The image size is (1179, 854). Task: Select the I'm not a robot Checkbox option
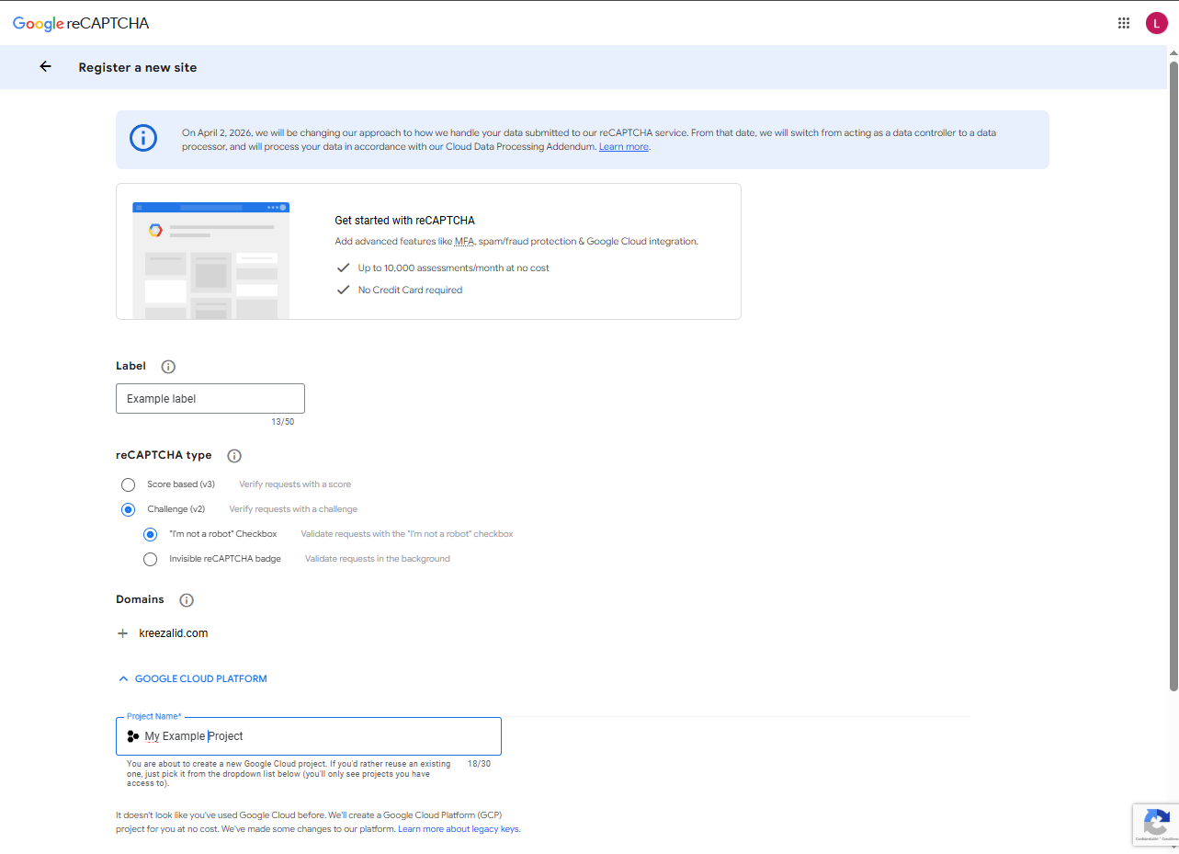tap(150, 533)
